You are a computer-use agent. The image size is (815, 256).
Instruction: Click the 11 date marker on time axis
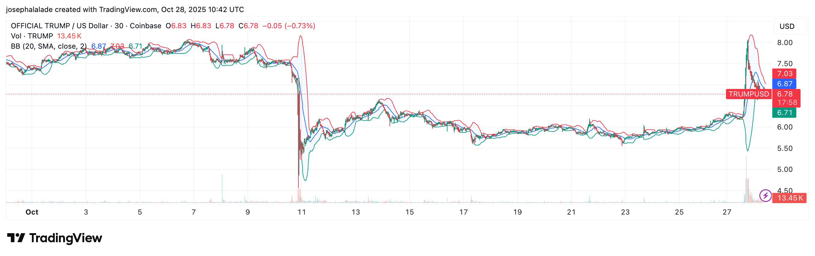pos(302,212)
